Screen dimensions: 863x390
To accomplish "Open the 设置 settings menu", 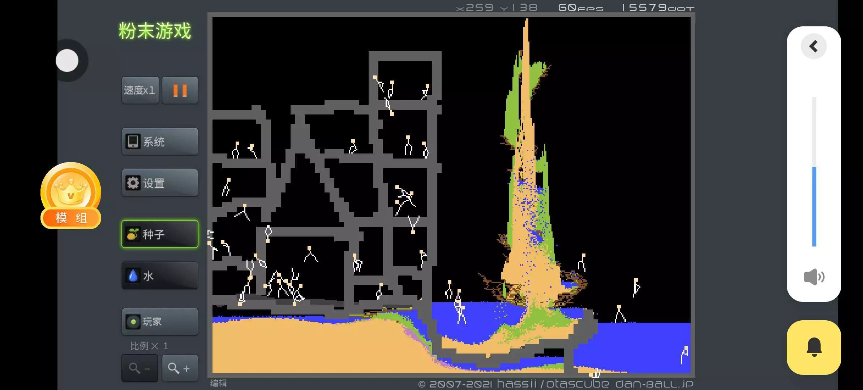I will click(x=160, y=183).
